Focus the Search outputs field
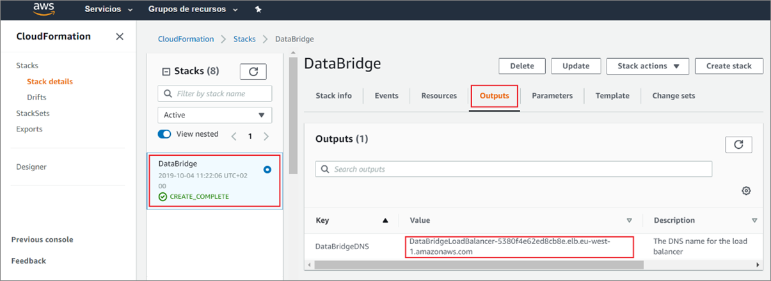The height and width of the screenshot is (281, 771). coord(514,169)
